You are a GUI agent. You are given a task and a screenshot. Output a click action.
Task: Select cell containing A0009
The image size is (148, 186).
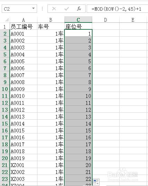point(24,89)
